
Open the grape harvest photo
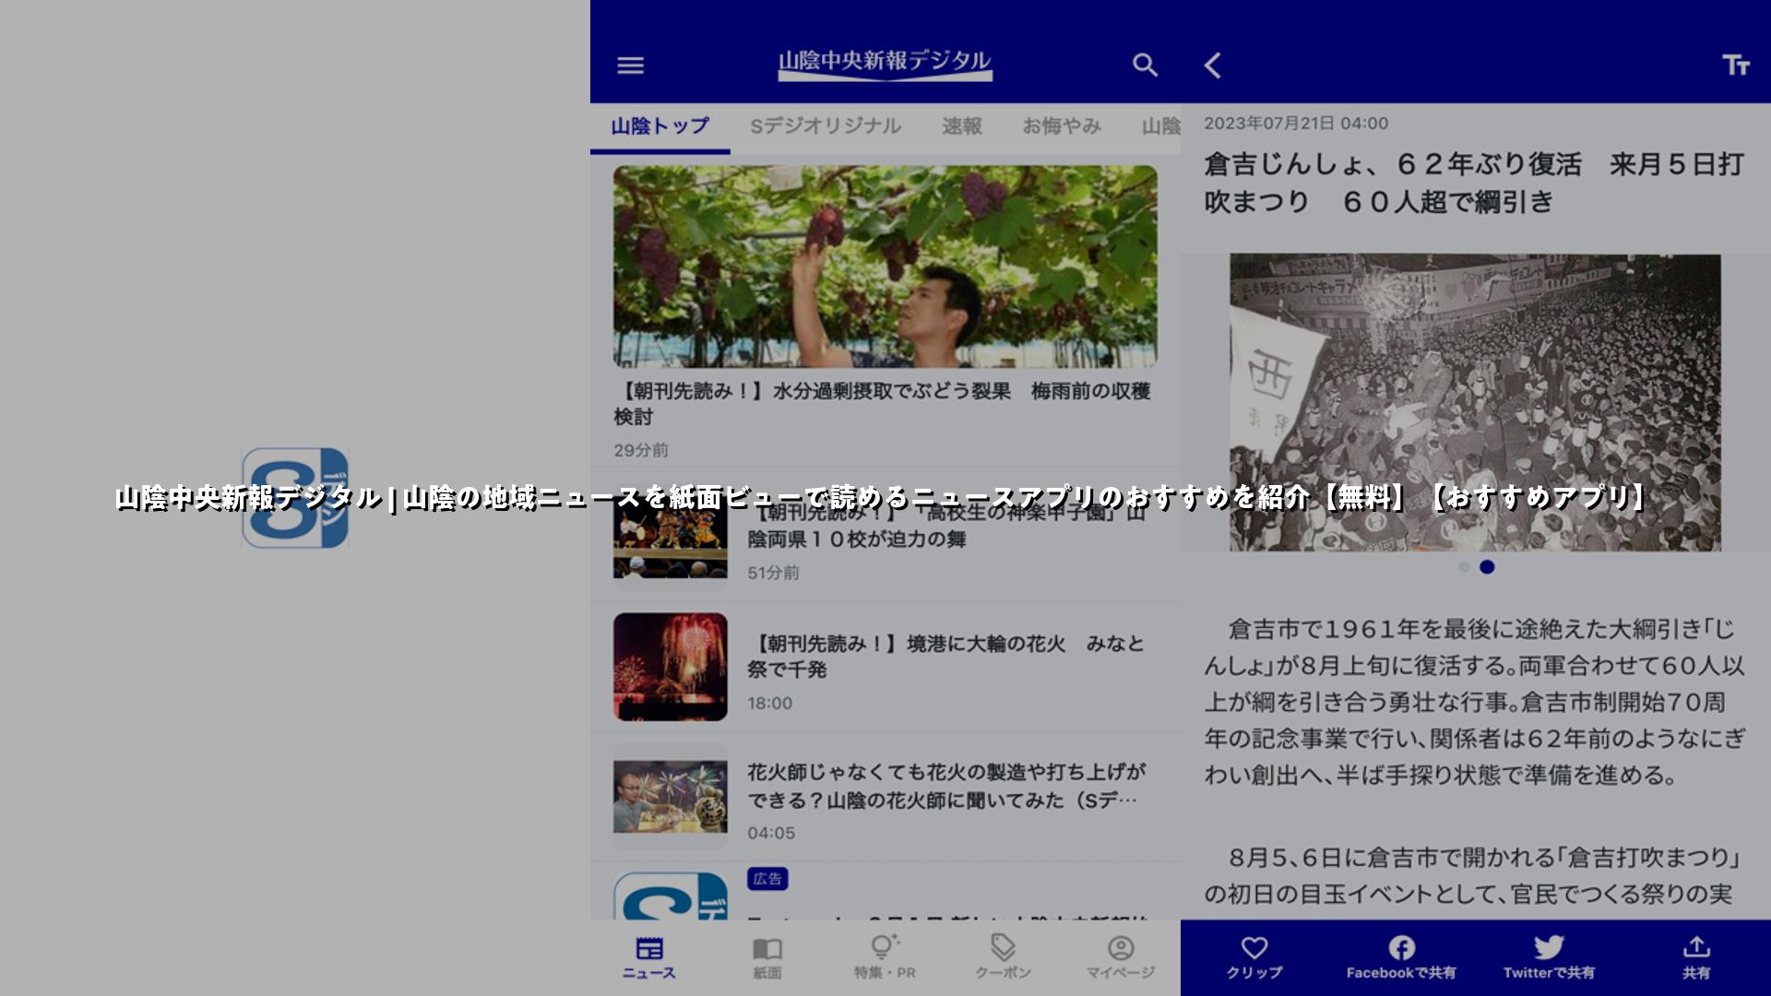tap(885, 267)
